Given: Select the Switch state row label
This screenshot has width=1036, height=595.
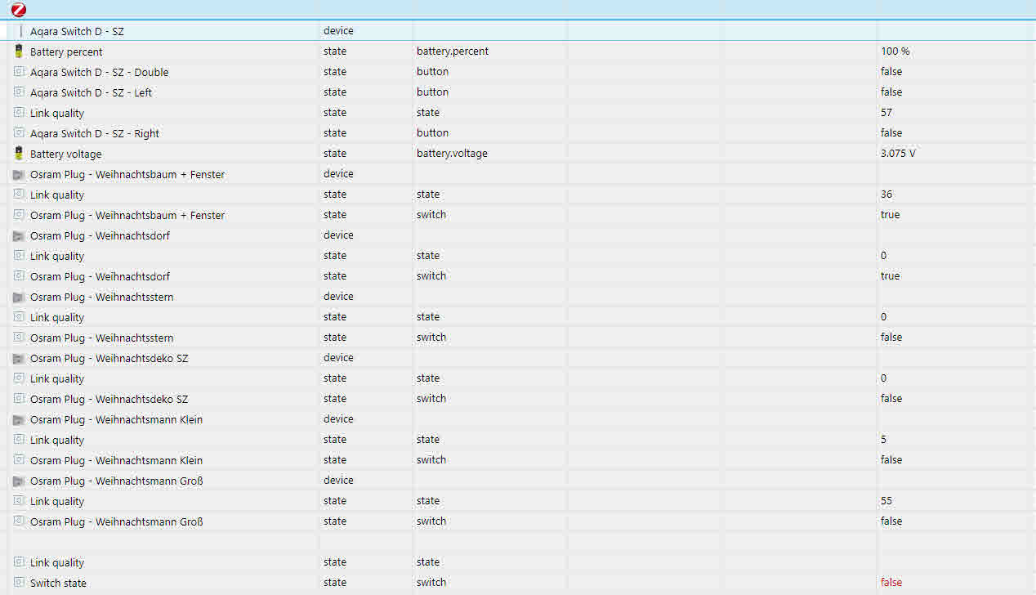Looking at the screenshot, I should point(58,583).
